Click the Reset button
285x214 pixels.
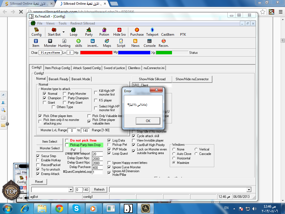coord(39,182)
